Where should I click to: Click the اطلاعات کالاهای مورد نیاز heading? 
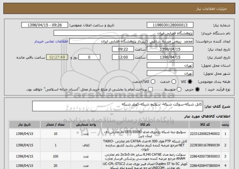(207, 116)
